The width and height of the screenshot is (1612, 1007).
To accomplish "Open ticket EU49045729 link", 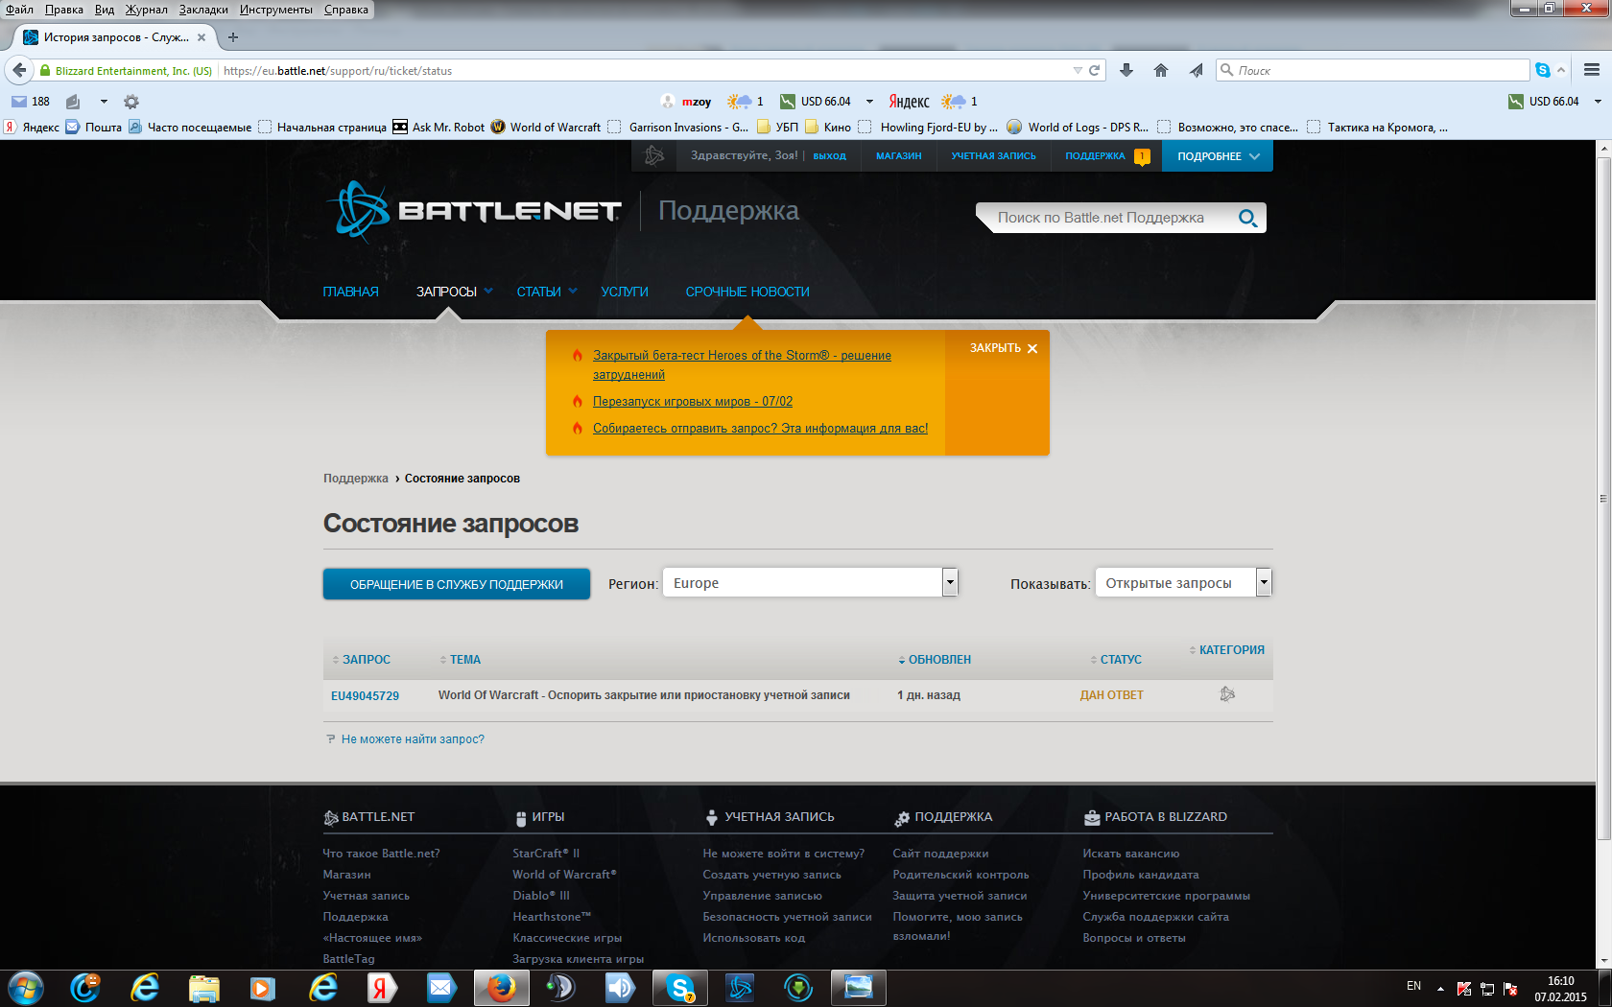I will (x=365, y=696).
